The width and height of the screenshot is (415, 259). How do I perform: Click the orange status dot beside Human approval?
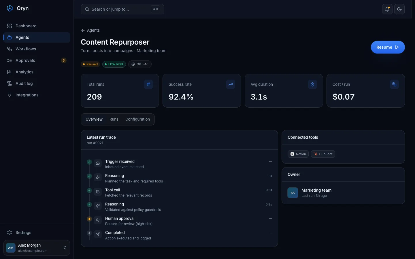(89, 219)
